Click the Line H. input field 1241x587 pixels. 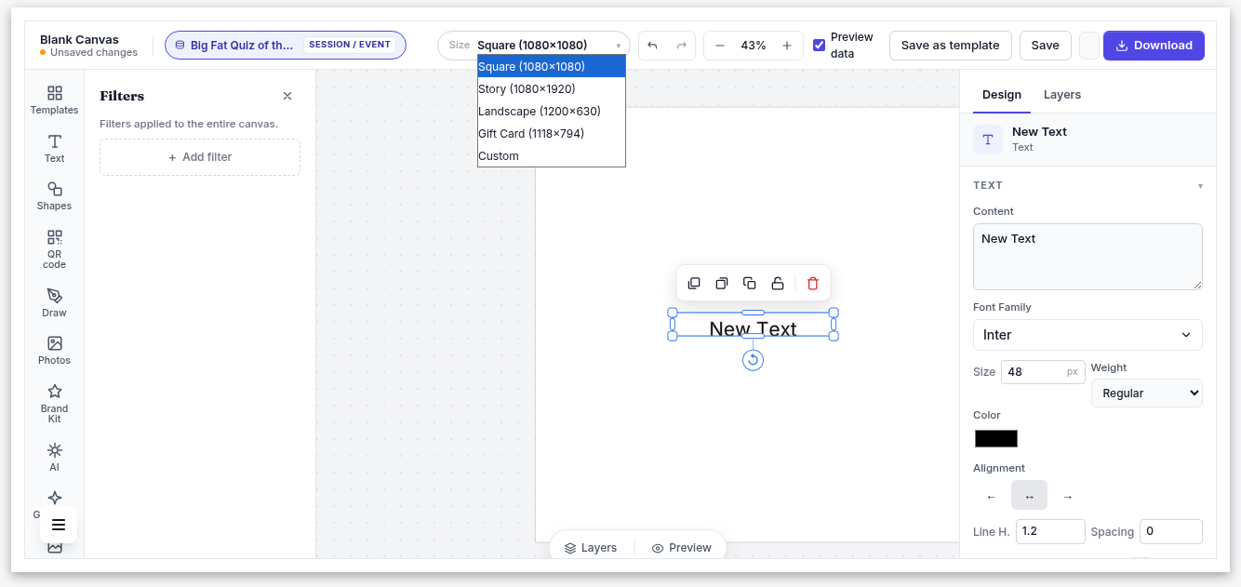[1050, 531]
